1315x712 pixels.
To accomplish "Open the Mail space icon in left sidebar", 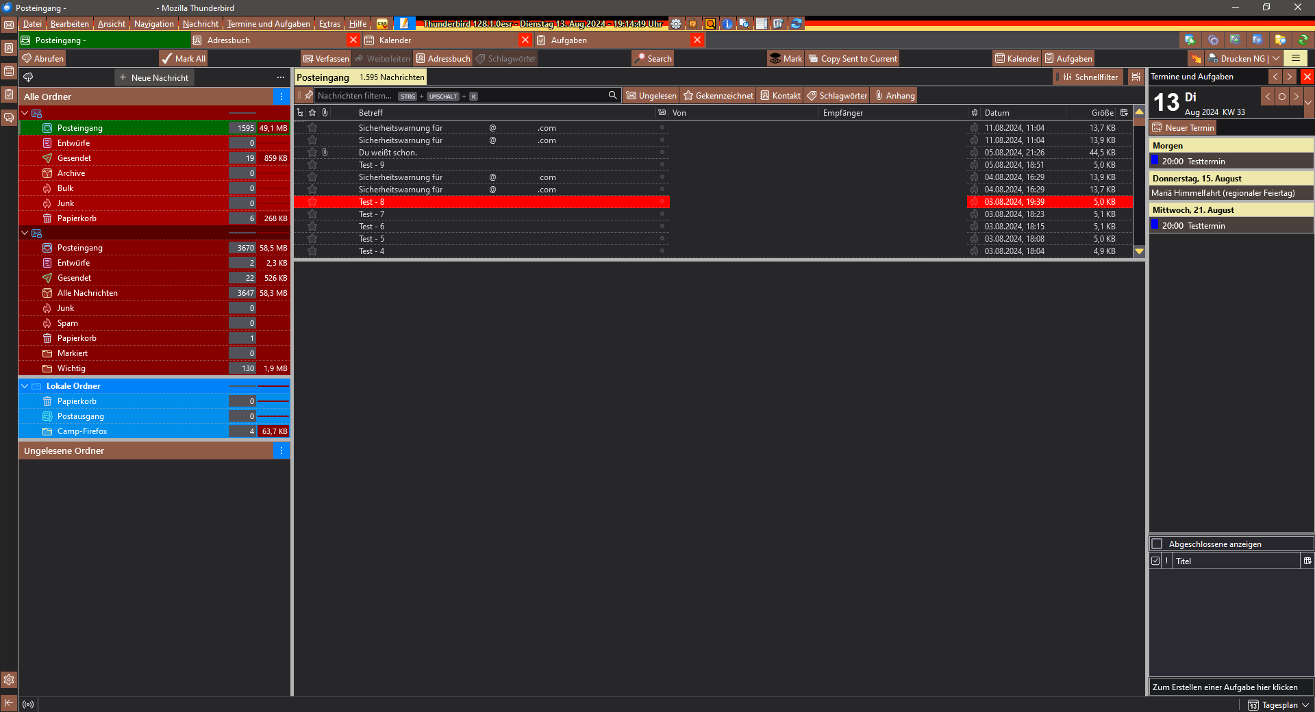I will click(x=9, y=25).
